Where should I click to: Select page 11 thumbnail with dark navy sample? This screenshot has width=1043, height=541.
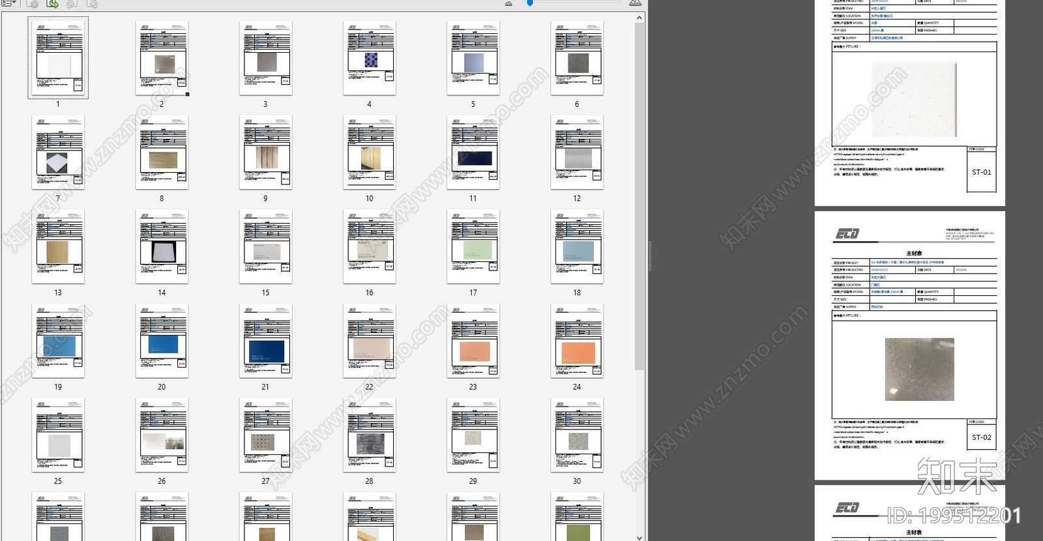pyautogui.click(x=473, y=153)
